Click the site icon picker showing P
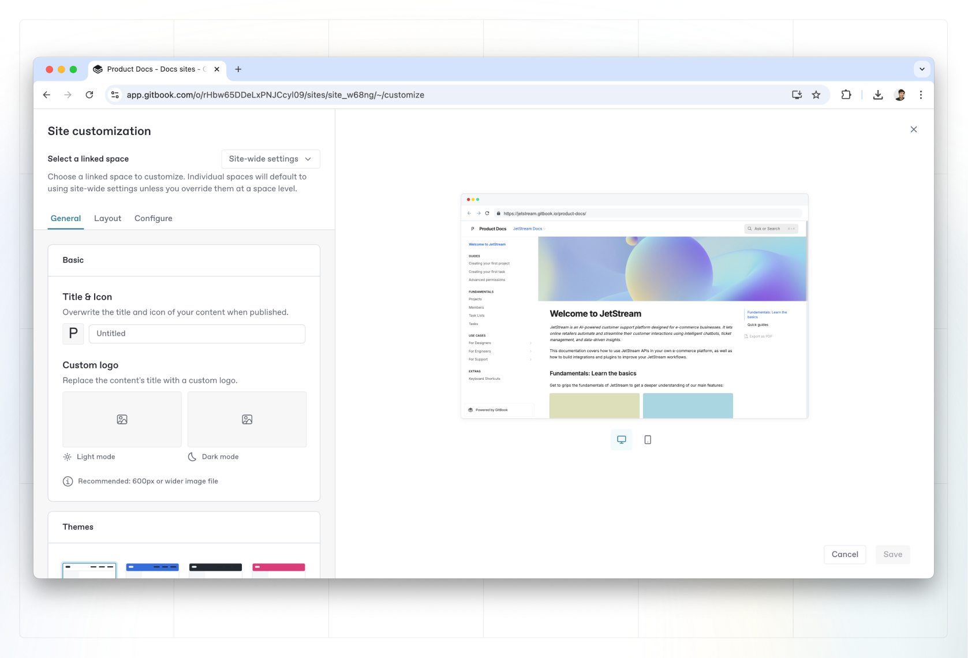The height and width of the screenshot is (658, 968). (x=73, y=334)
